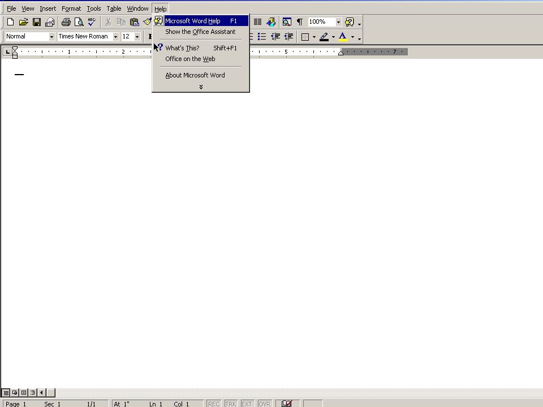Open the Times New Roman font dropdown
543x407 pixels.
point(115,37)
